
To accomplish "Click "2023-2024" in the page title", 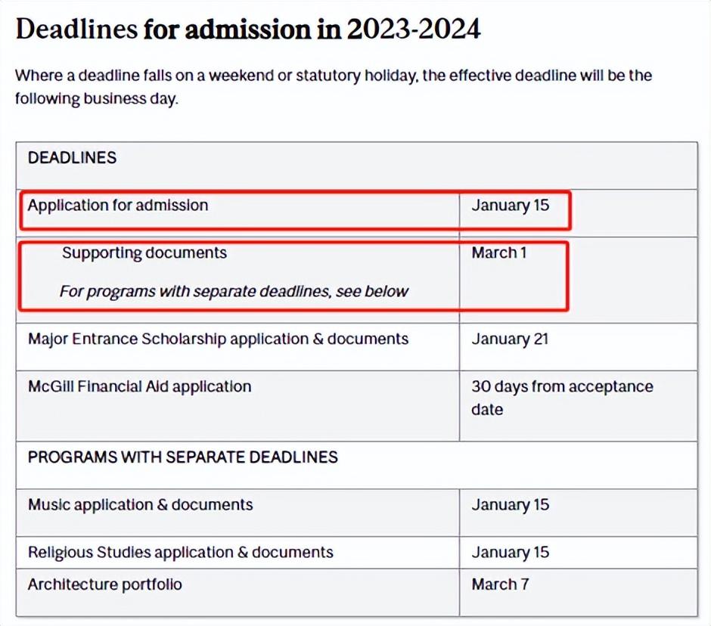I will point(413,29).
